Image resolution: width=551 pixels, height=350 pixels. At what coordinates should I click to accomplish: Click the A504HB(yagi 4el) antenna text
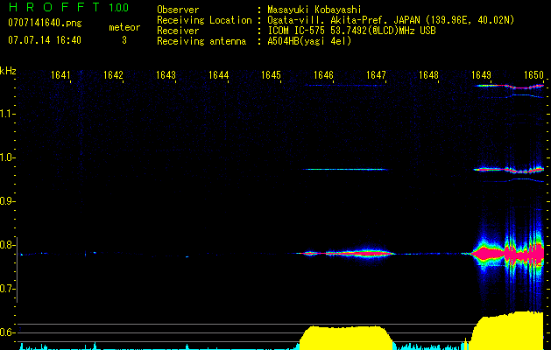point(309,41)
